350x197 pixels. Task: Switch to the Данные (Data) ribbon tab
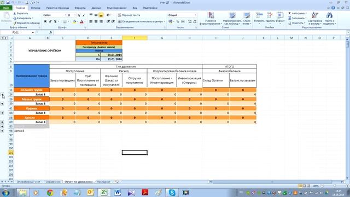96,8
